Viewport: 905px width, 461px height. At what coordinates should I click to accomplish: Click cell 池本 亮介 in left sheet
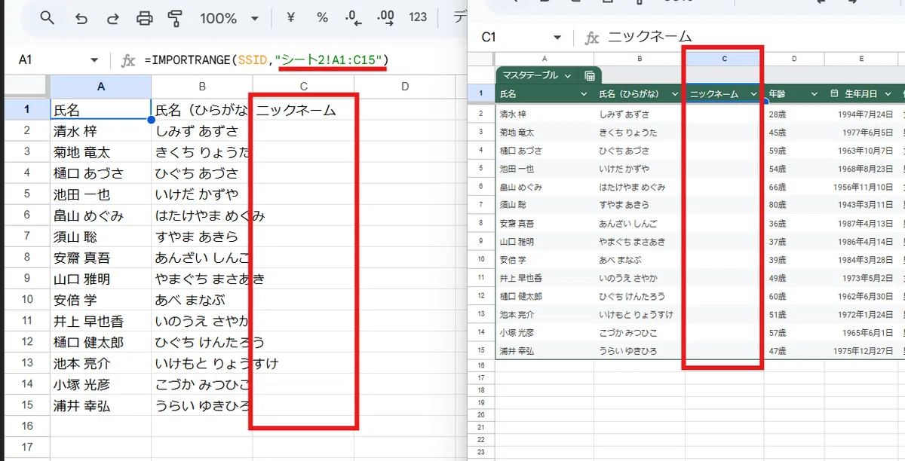pyautogui.click(x=101, y=363)
